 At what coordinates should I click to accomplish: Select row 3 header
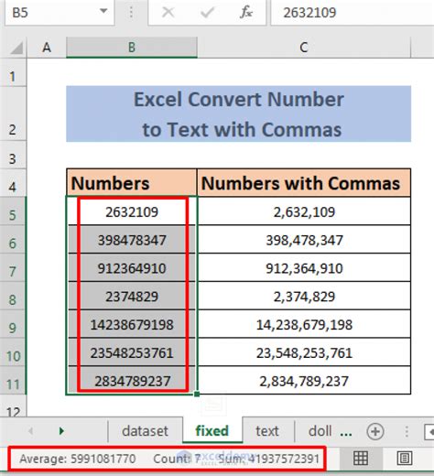(x=13, y=155)
